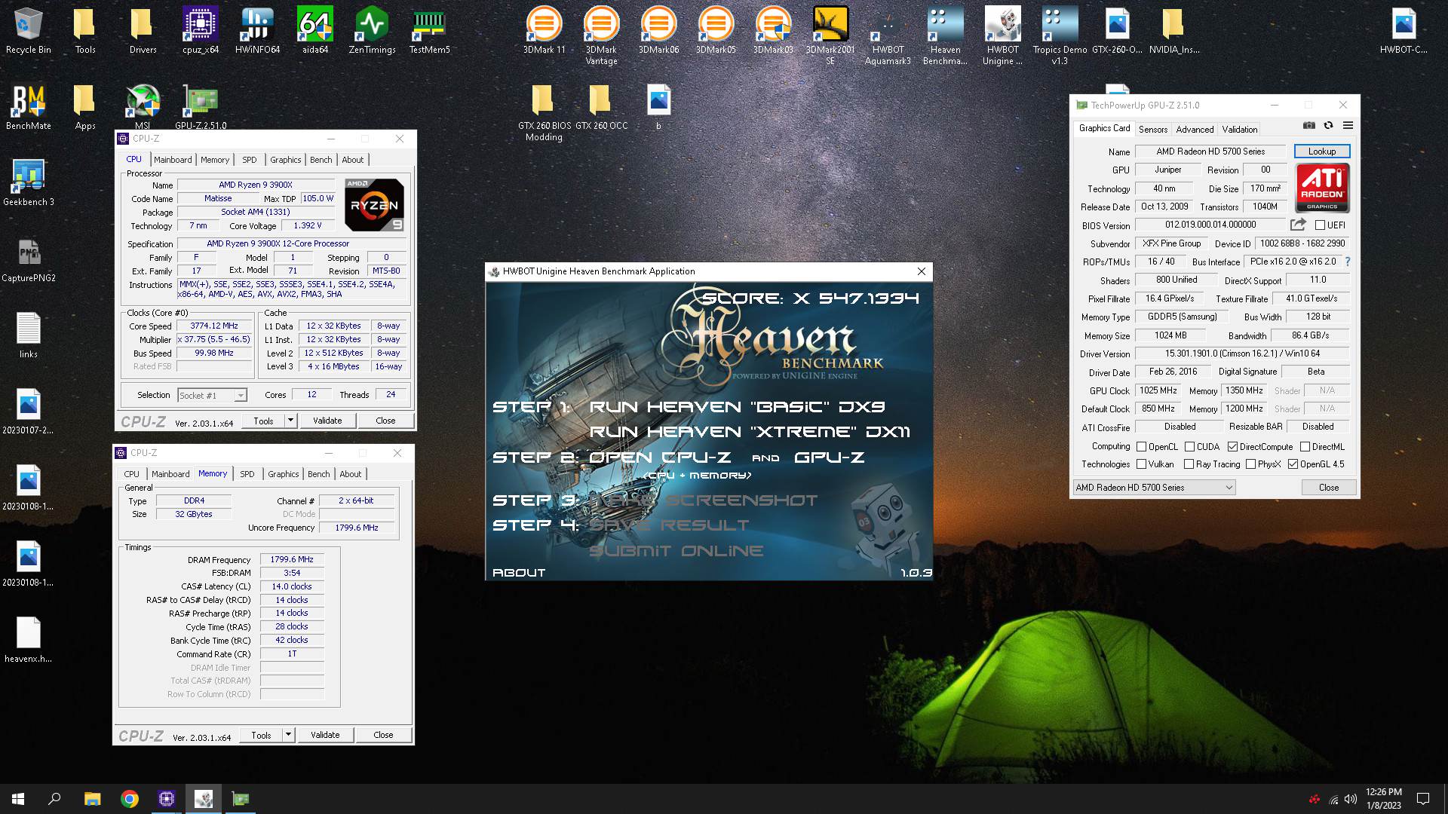Open GTX 260 BIOS Modding folder
Image resolution: width=1448 pixels, height=814 pixels.
pos(544,113)
